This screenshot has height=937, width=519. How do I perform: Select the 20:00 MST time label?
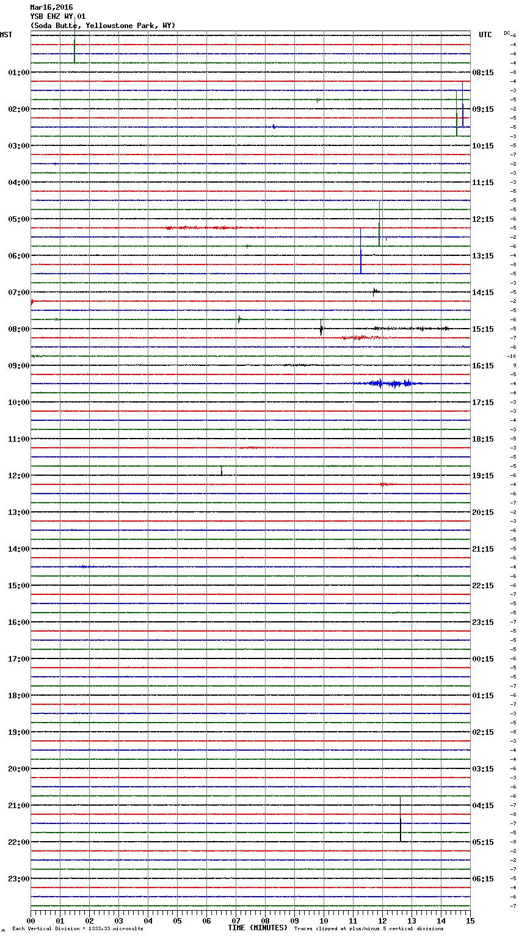19,769
